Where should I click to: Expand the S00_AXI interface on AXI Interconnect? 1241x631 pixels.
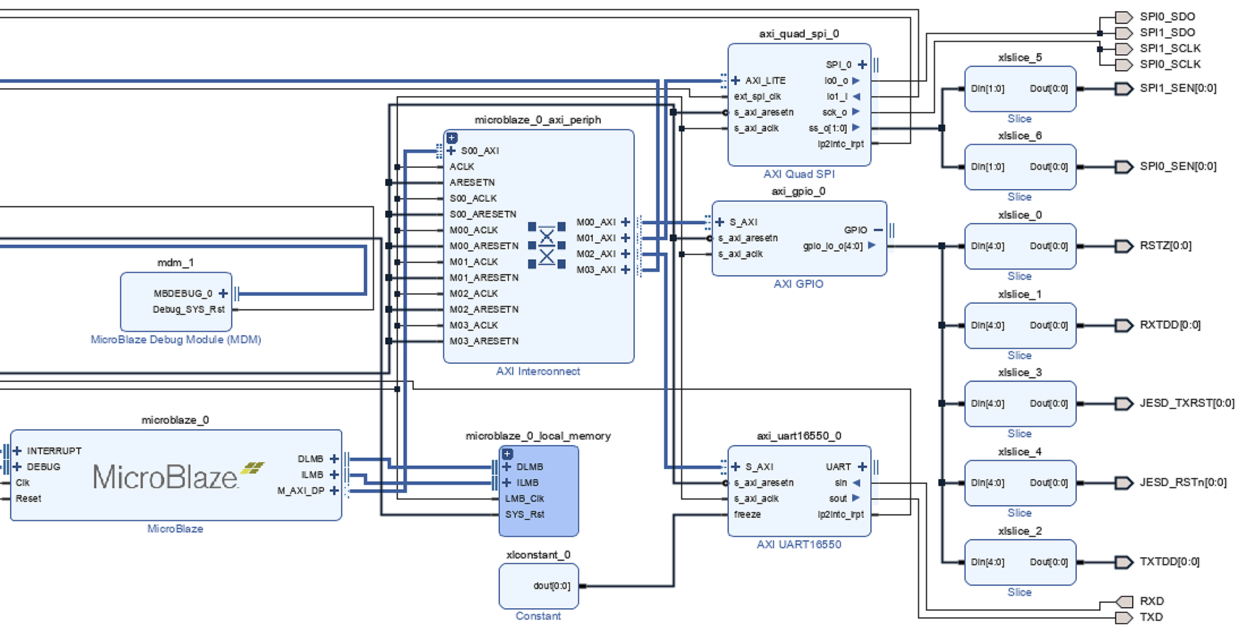click(x=451, y=151)
